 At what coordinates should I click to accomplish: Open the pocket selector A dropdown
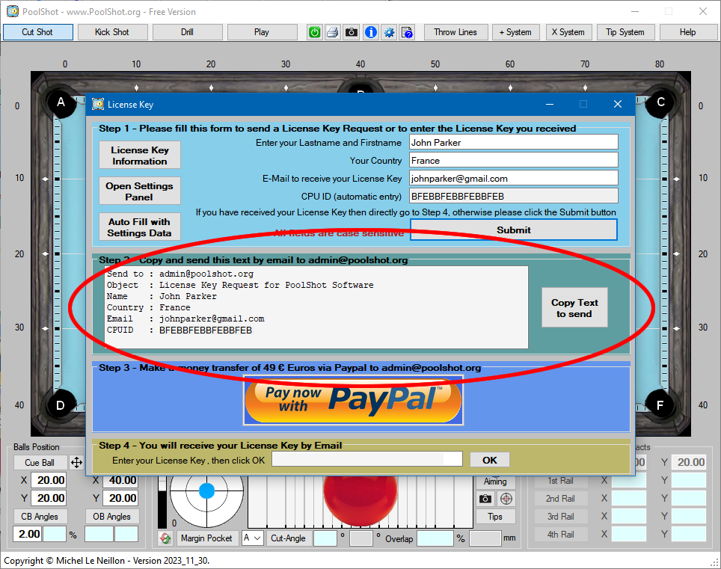pyautogui.click(x=252, y=538)
